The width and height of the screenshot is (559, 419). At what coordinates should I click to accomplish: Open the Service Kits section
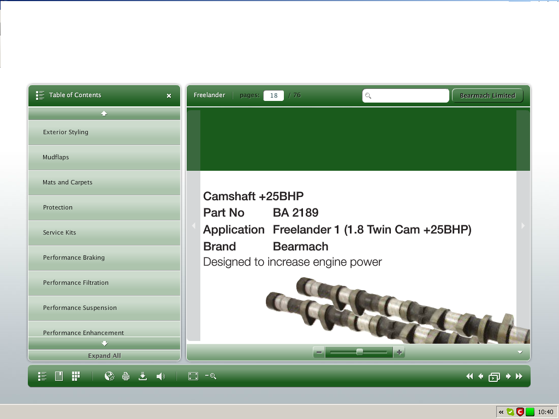104,232
